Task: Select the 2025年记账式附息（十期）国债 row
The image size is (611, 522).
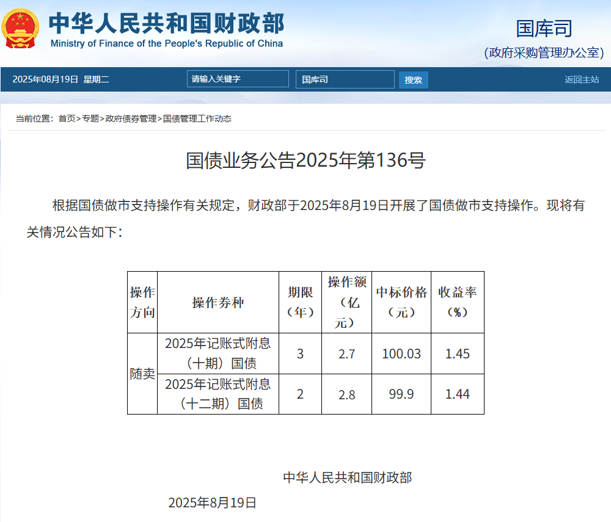Action: point(218,353)
